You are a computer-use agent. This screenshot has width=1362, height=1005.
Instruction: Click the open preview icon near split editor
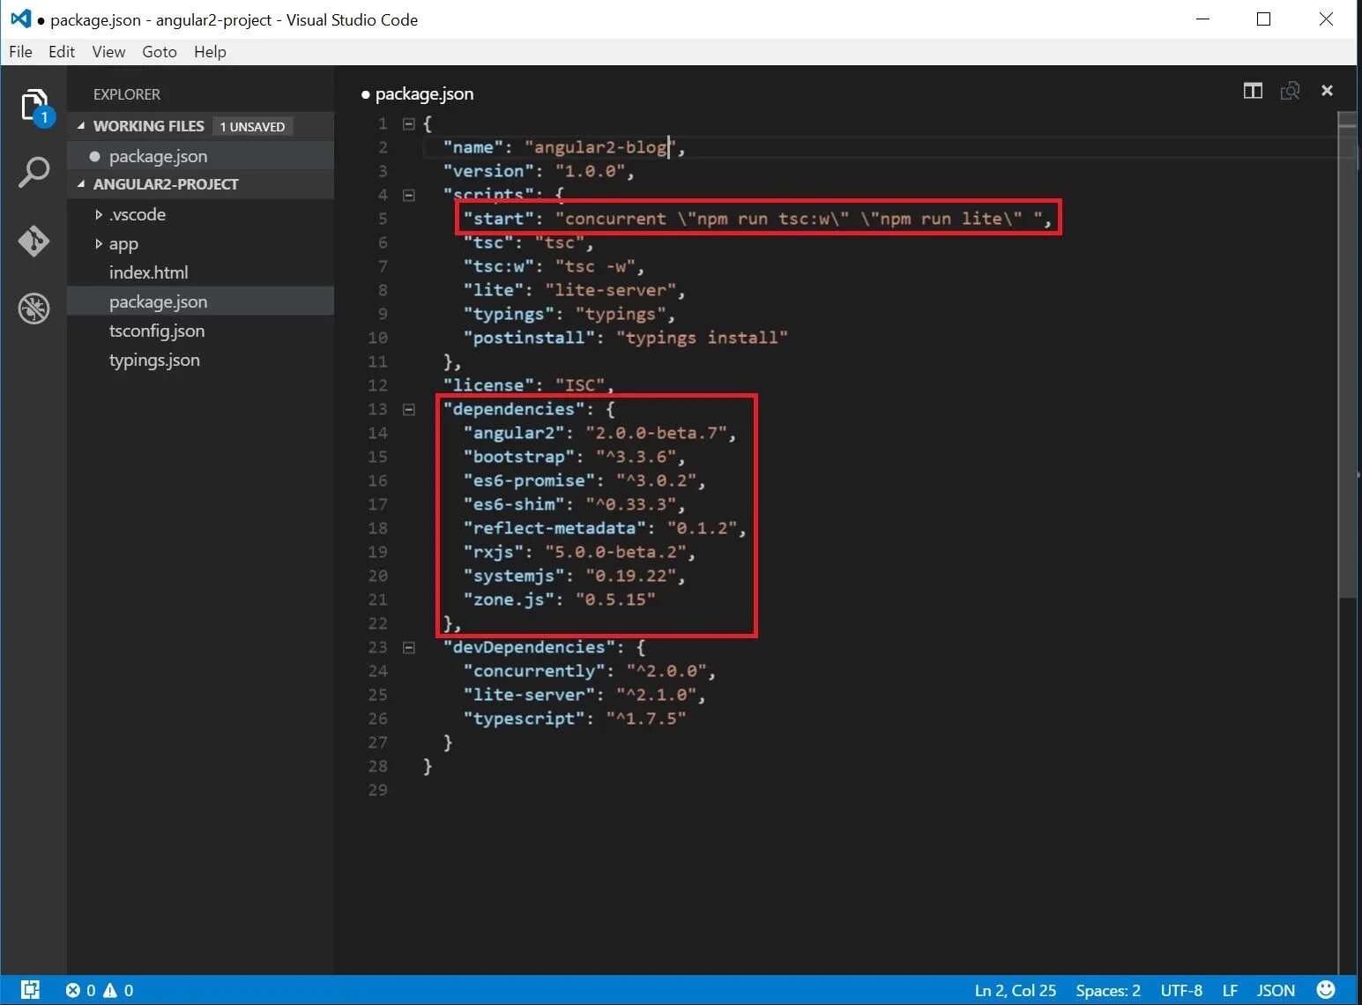1290,91
